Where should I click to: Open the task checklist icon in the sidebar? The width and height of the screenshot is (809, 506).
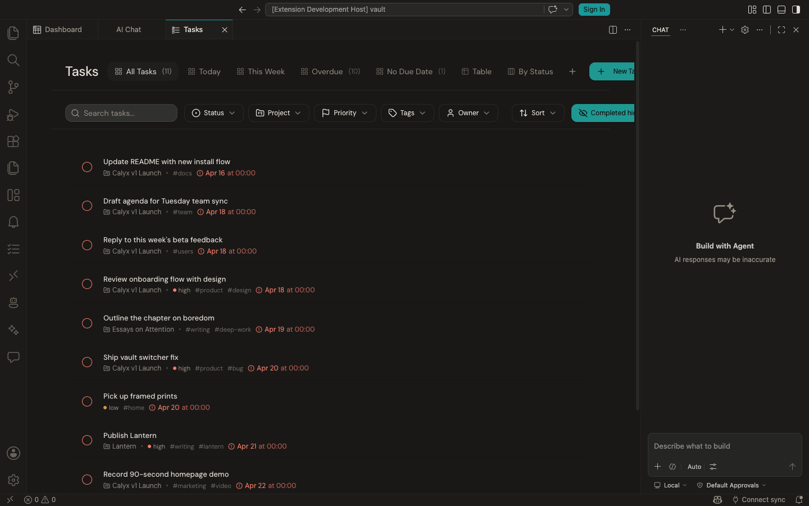coord(13,249)
